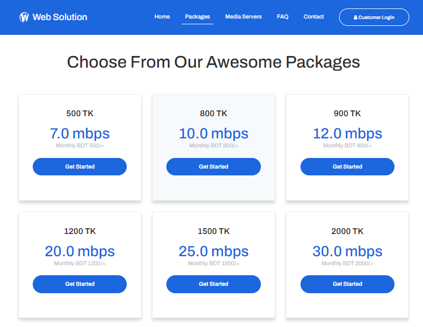
Task: Click the 800 TK card title
Action: pos(213,114)
